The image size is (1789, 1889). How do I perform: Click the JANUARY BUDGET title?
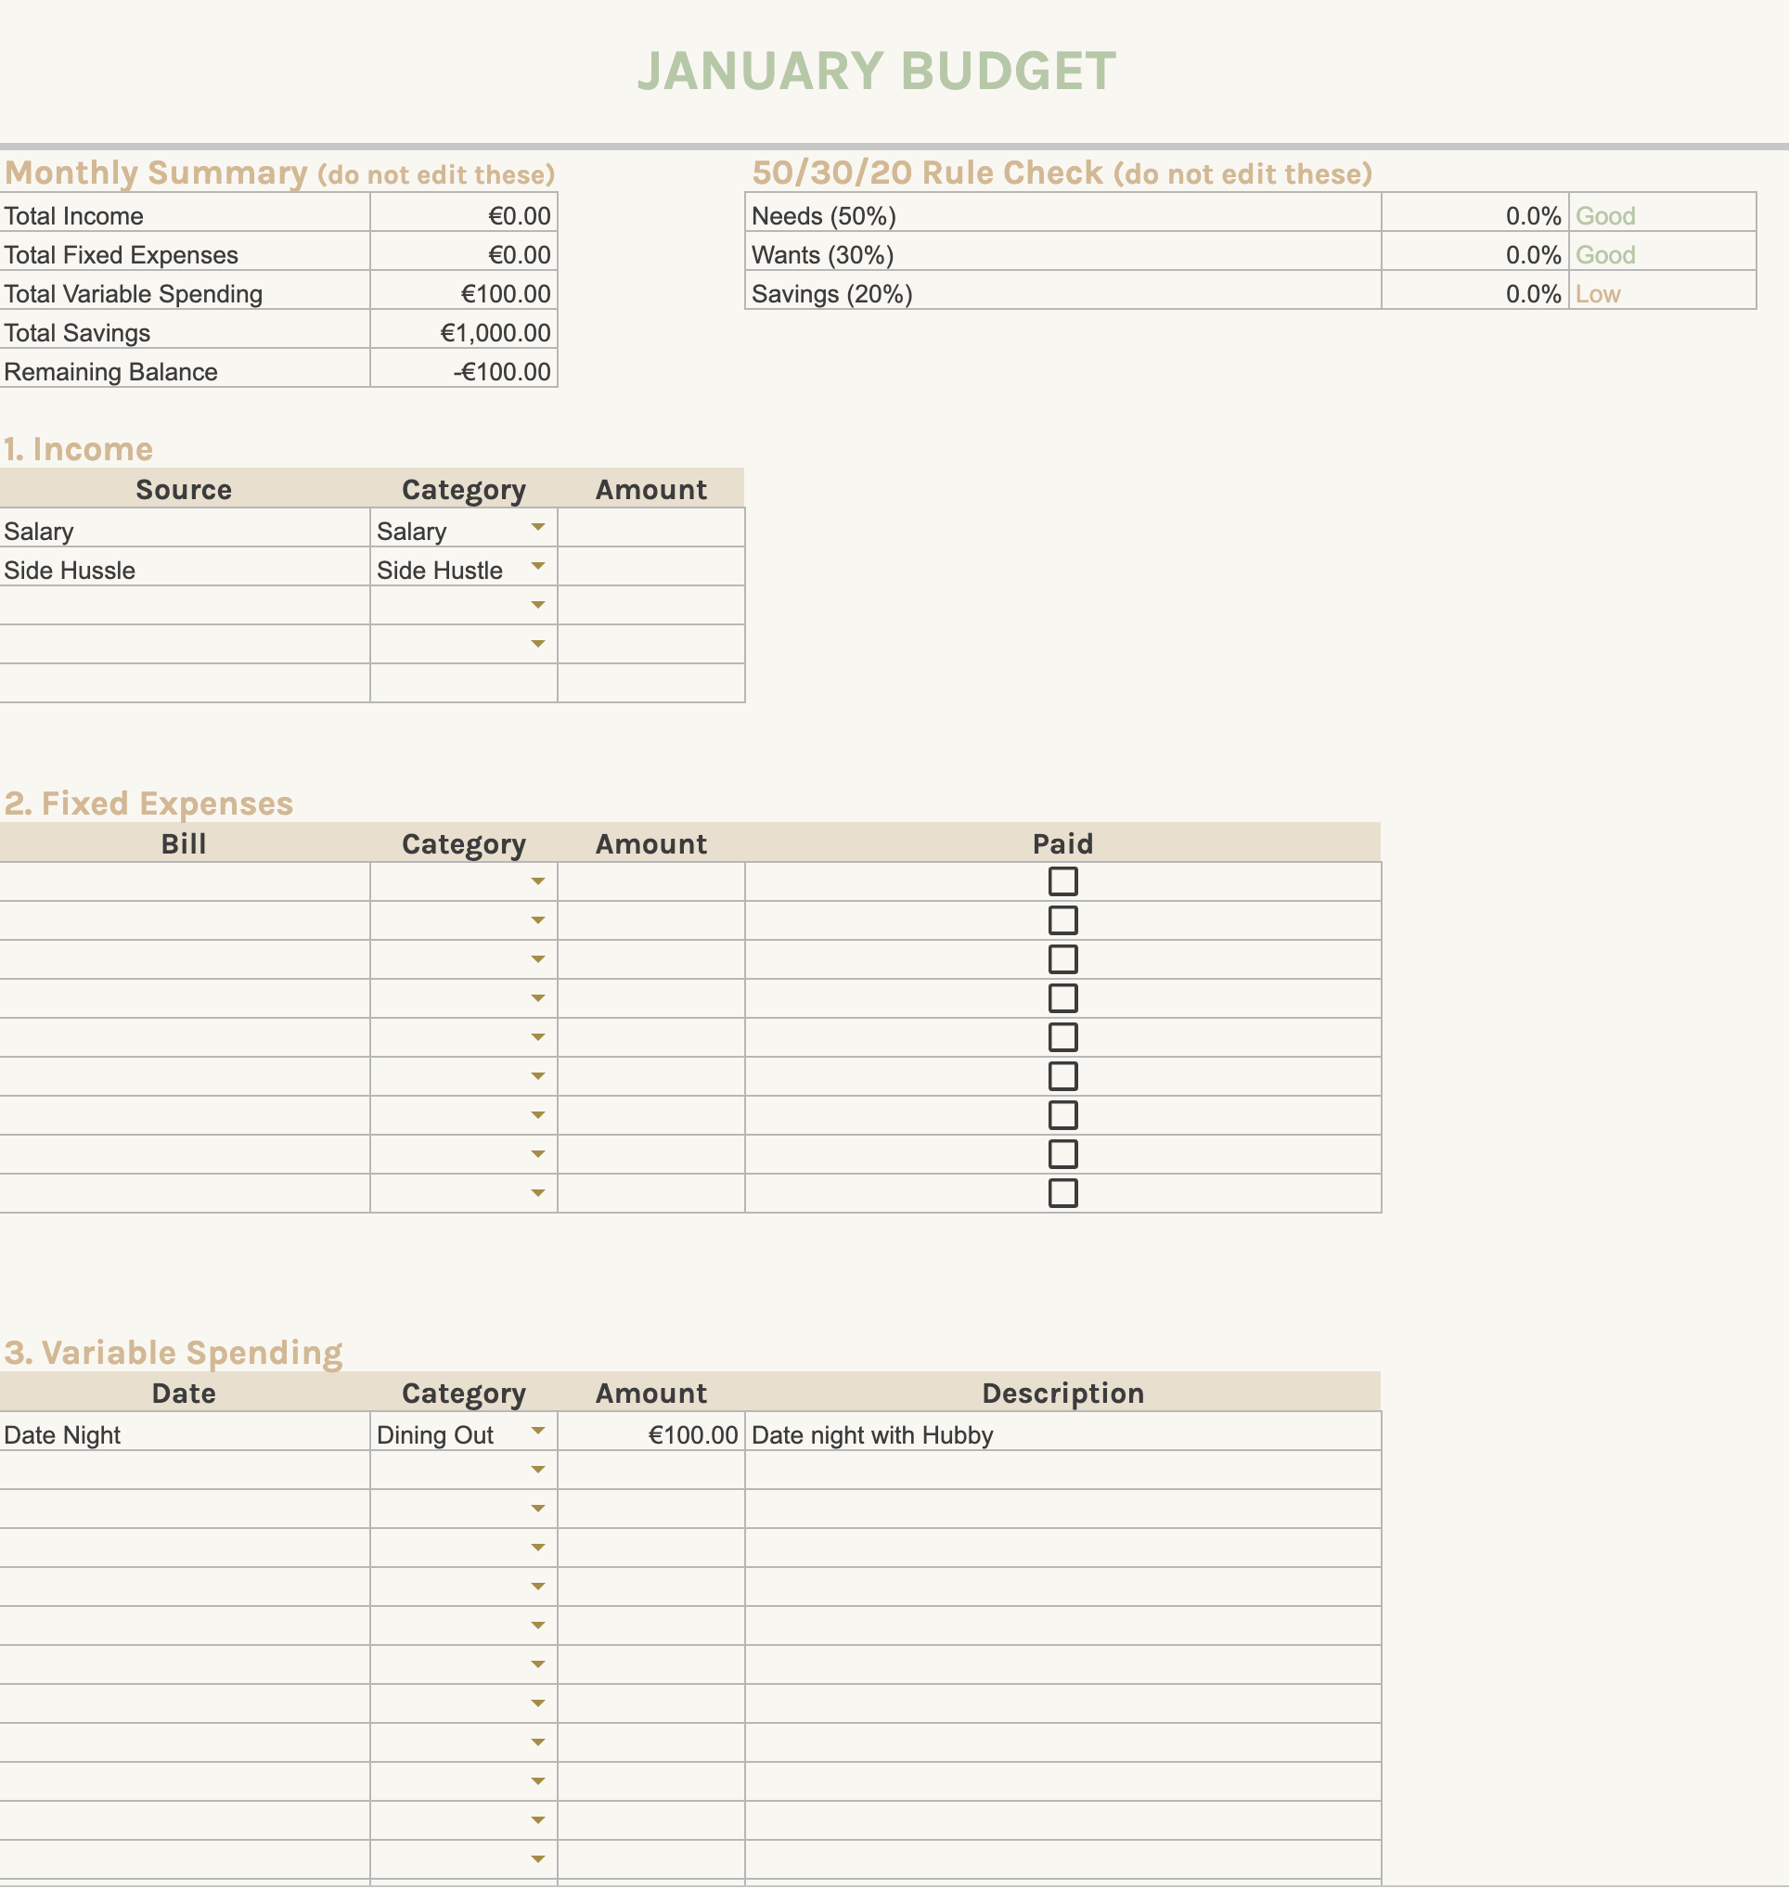[875, 71]
